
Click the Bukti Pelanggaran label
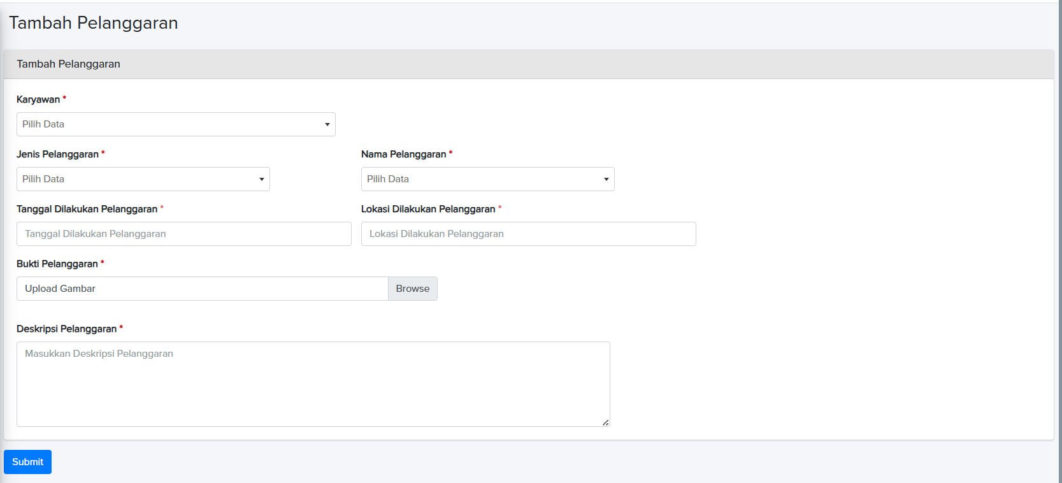57,264
